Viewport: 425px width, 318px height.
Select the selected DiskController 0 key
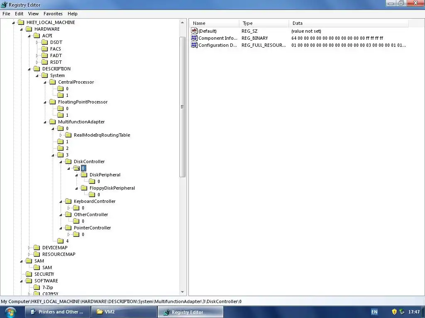click(x=83, y=168)
